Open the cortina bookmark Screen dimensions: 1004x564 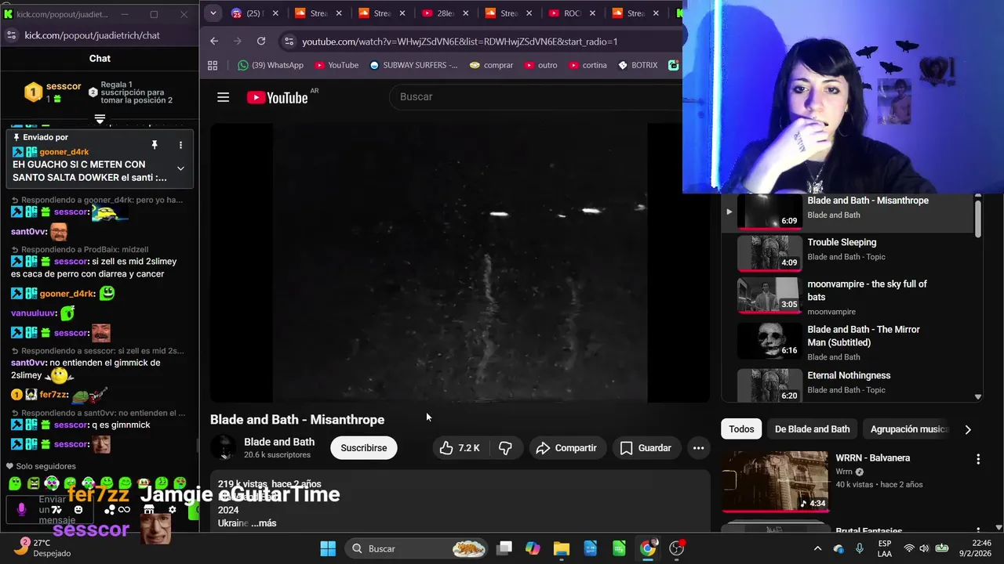point(587,65)
